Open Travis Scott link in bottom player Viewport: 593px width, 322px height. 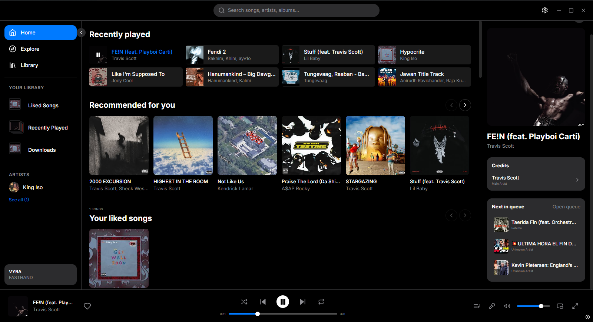pyautogui.click(x=46, y=310)
